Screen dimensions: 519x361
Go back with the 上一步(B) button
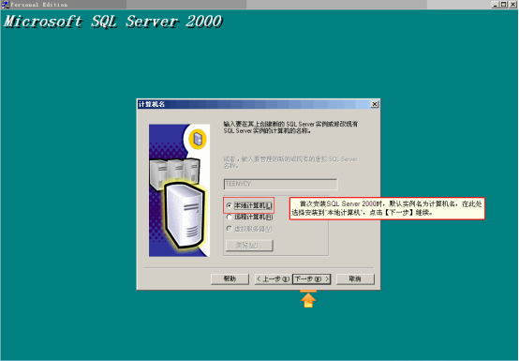pos(274,278)
